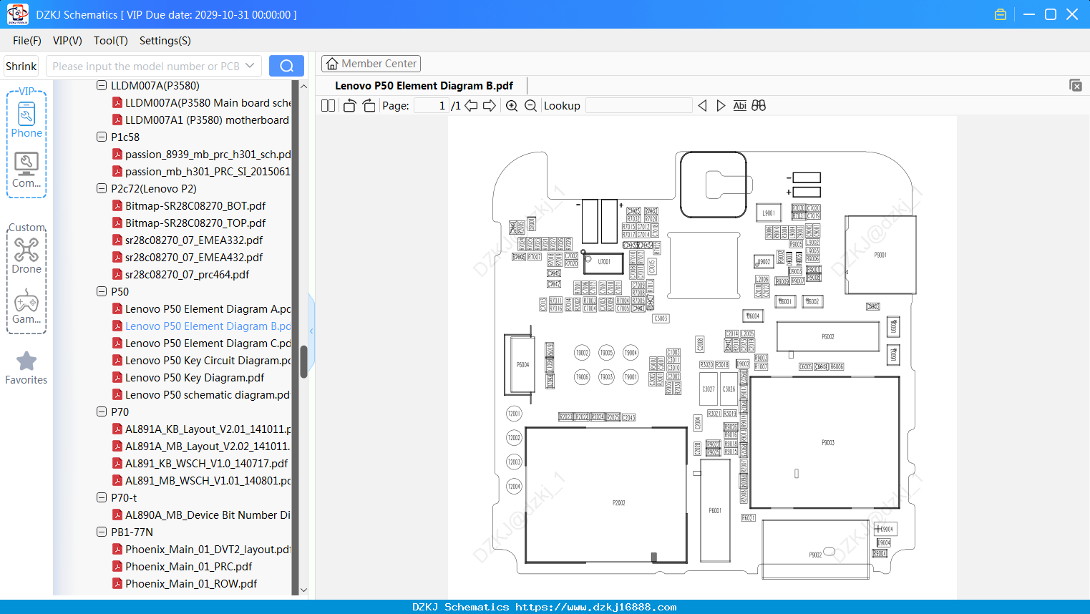This screenshot has width=1090, height=614.
Task: Open Lenovo P50 schematic diagram
Action: pos(208,395)
